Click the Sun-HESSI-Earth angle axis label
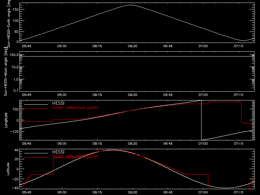 (x=9, y=23)
